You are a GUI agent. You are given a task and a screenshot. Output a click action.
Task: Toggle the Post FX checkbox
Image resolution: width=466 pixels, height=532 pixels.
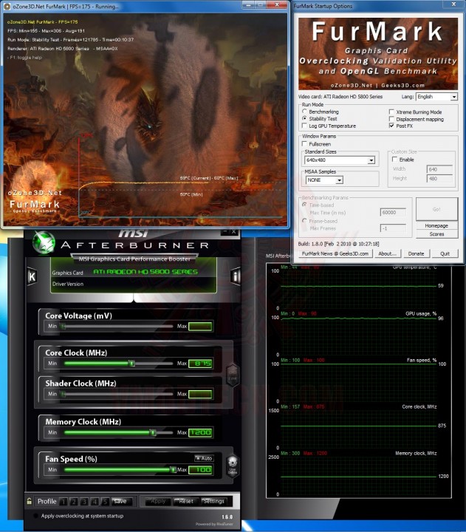(391, 126)
